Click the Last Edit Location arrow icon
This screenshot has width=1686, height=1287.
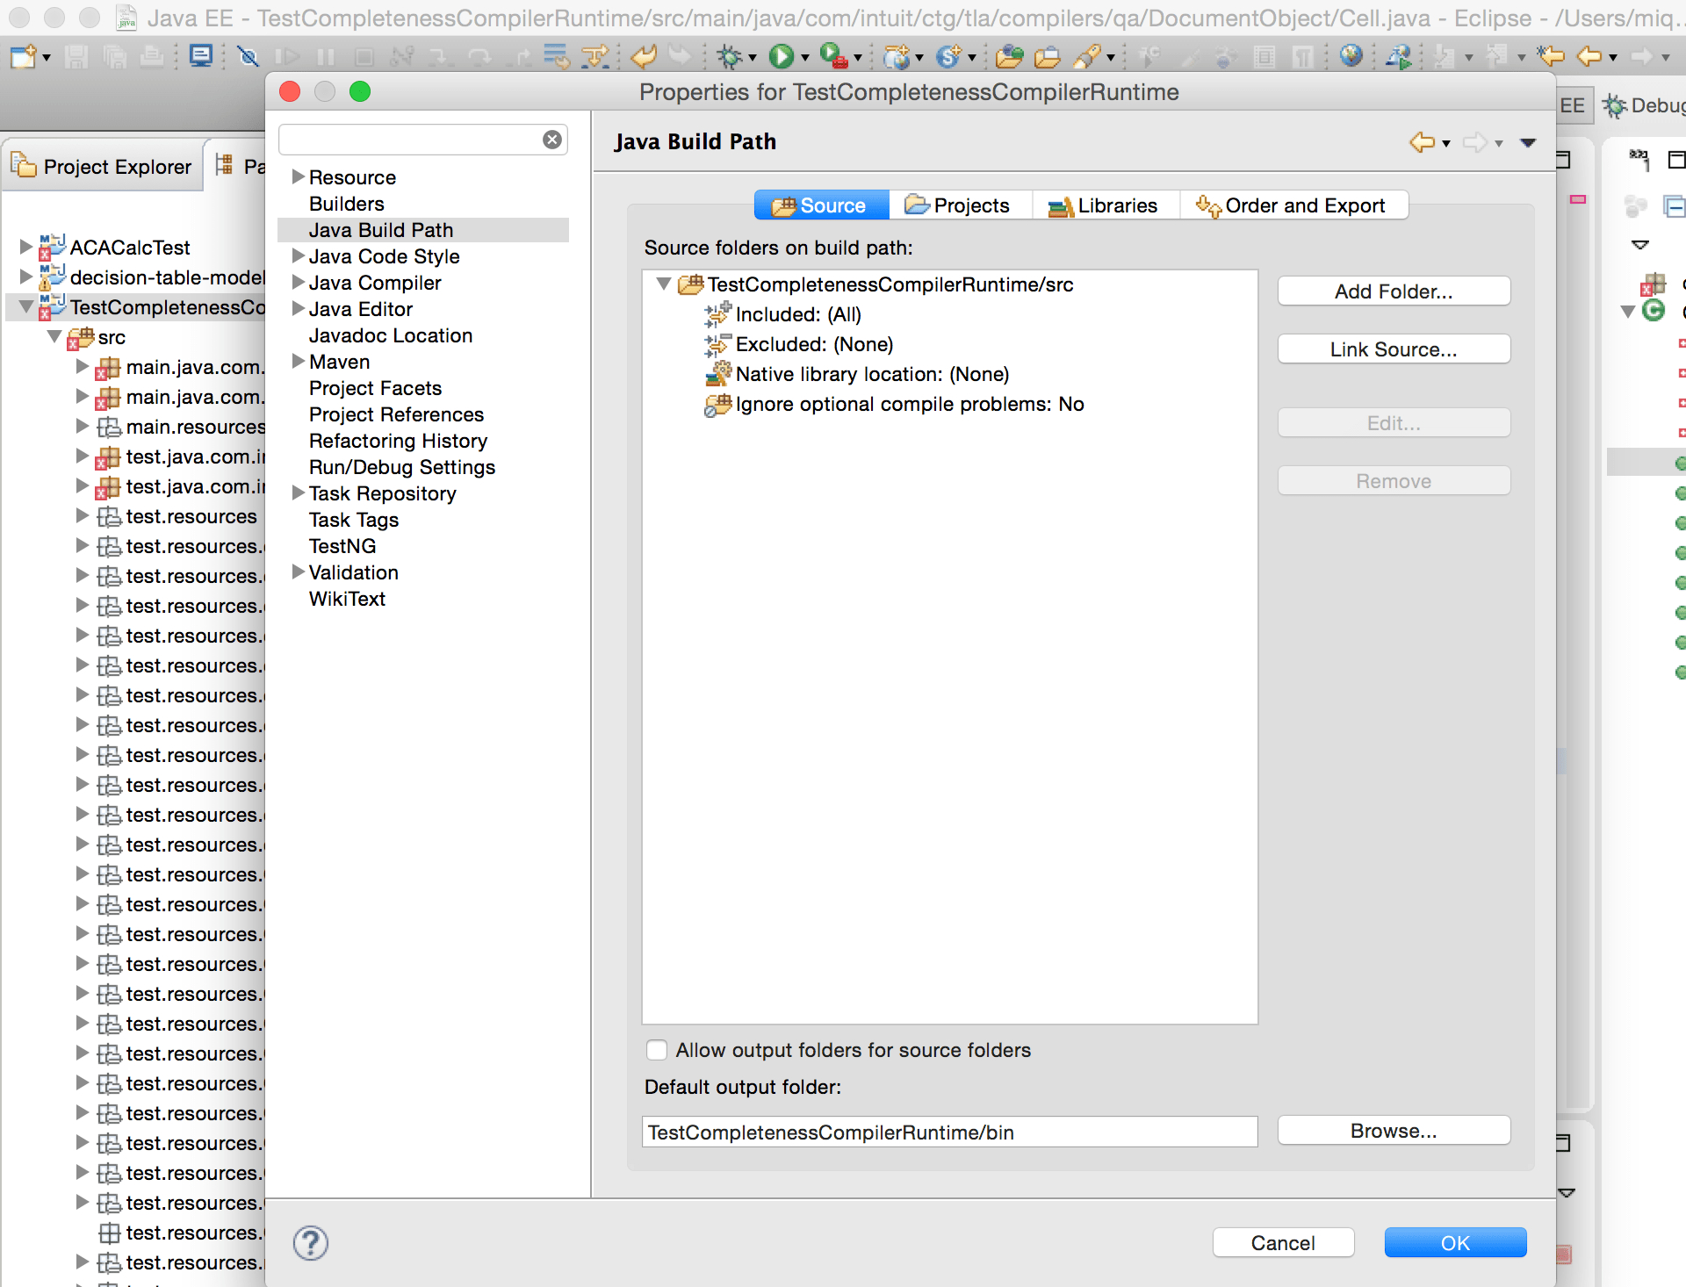click(1551, 56)
